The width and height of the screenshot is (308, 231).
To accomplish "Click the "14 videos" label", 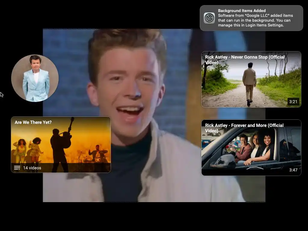I will coord(32,168).
